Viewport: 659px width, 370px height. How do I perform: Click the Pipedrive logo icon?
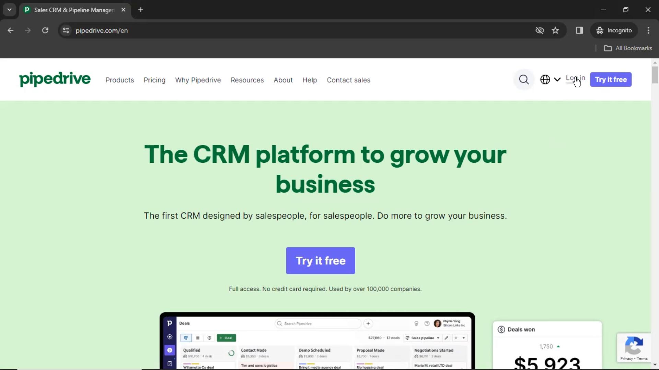tap(54, 80)
